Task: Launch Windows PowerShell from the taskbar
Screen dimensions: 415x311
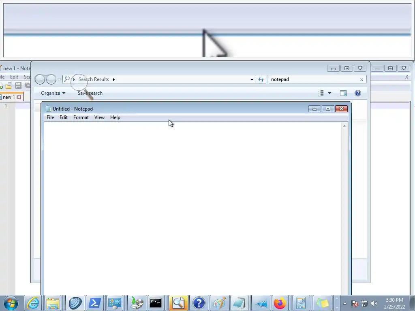Action: [x=95, y=303]
